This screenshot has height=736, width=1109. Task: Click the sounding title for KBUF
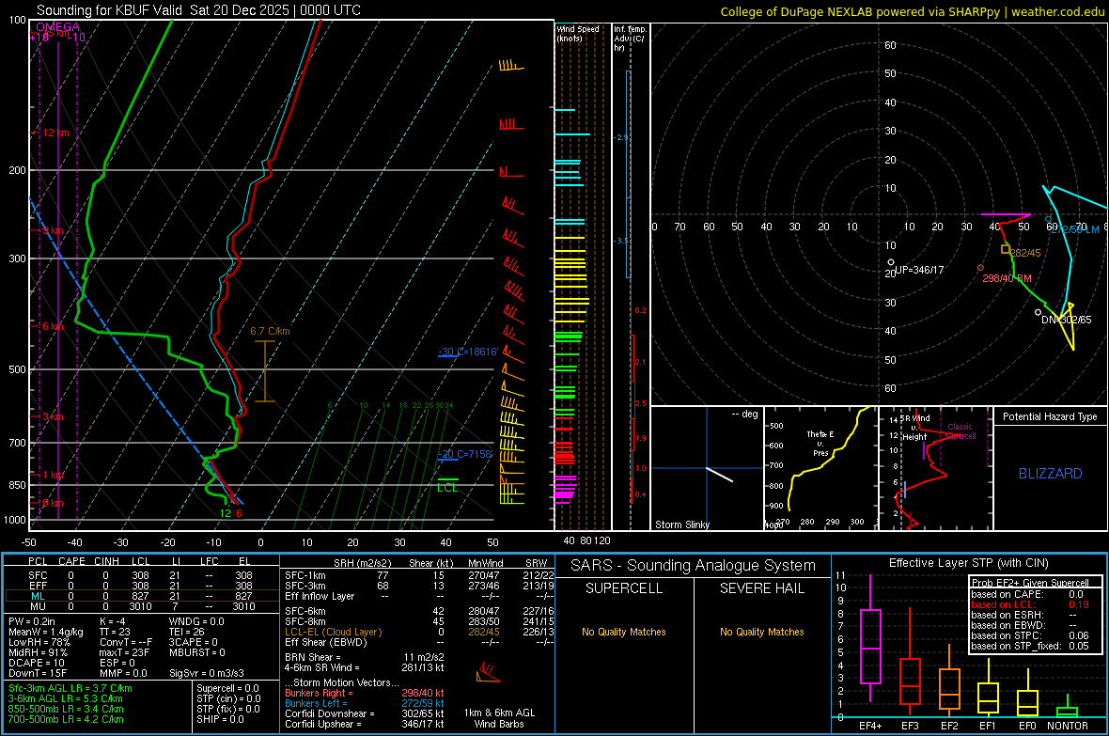click(x=198, y=10)
